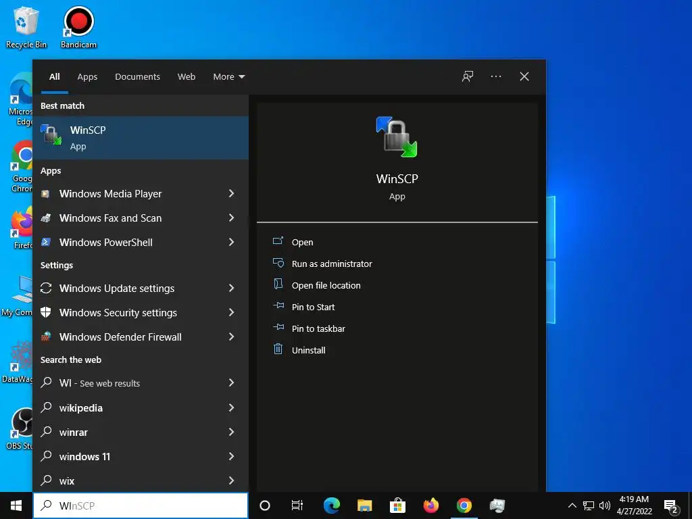Switch to the Apps search tab
The image size is (692, 519).
87,77
